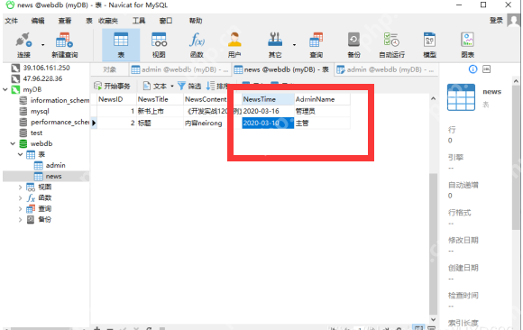523x330 pixels.
Task: Open the 窗口 menu
Action: point(166,21)
